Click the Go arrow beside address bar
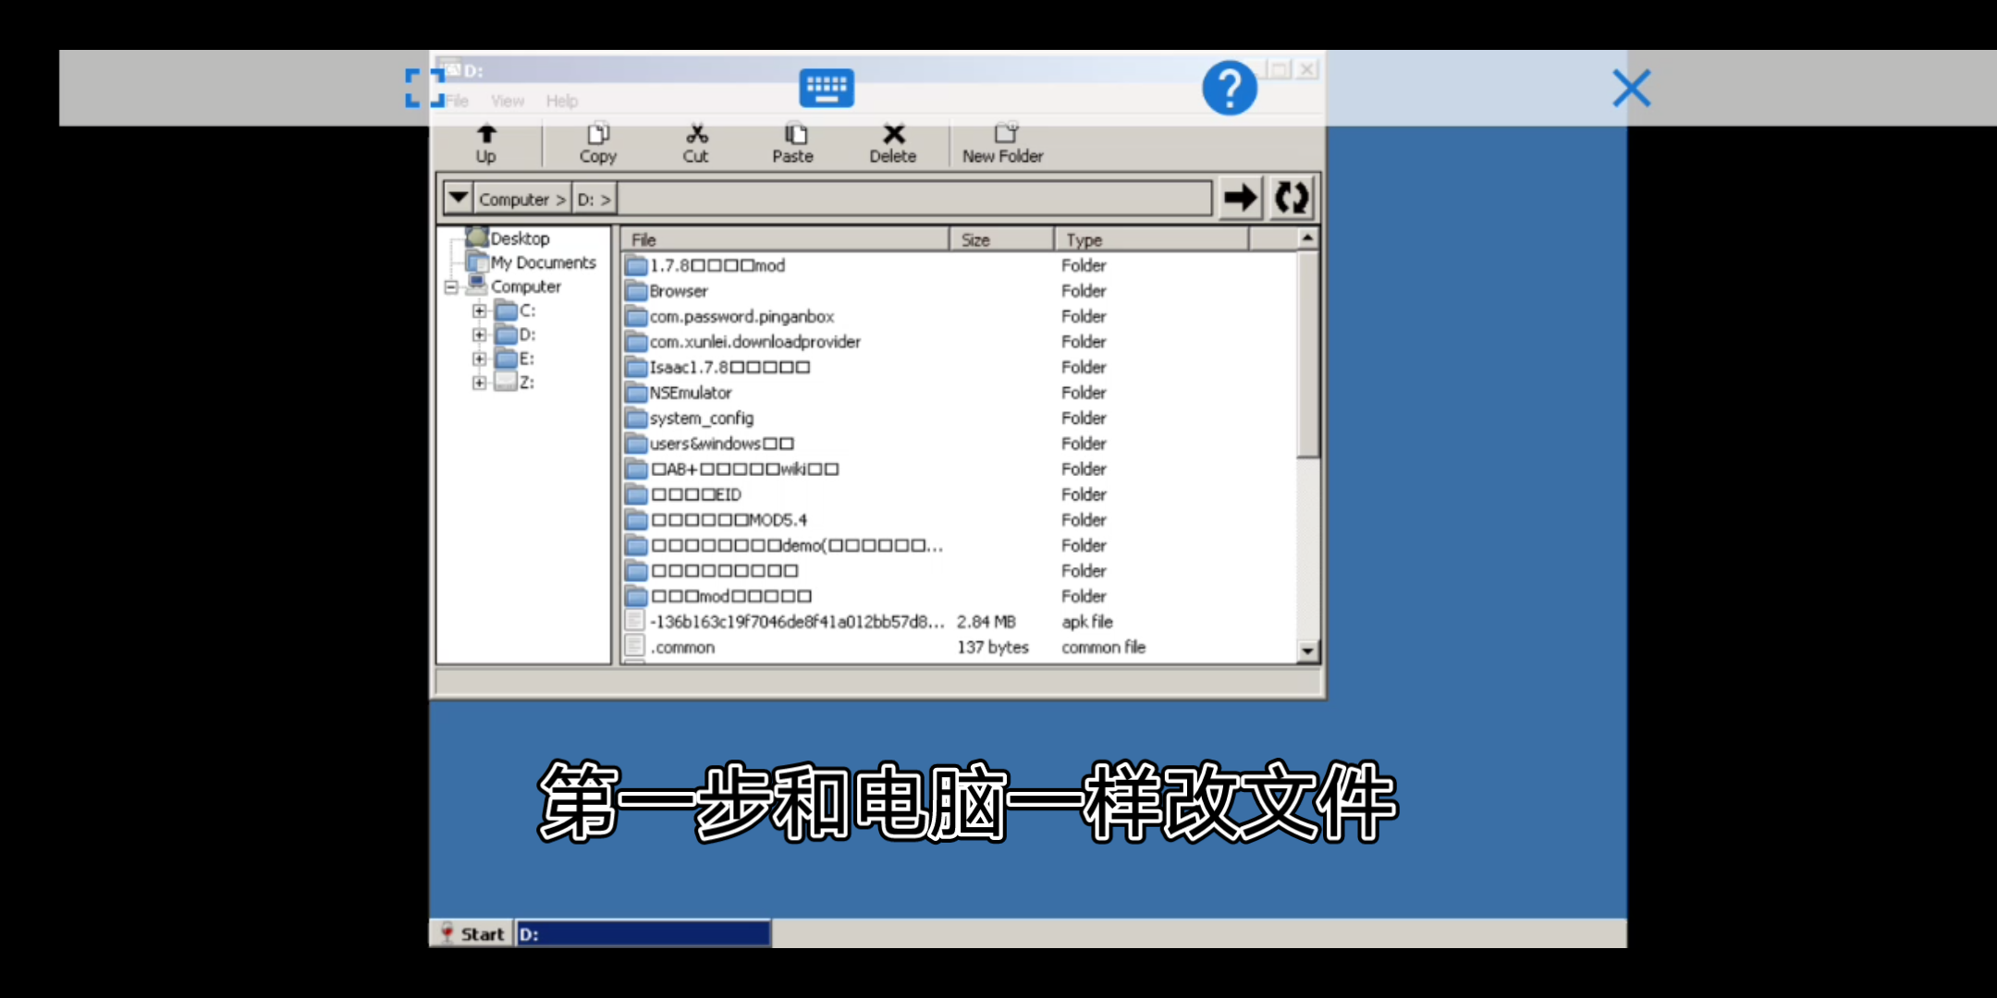 click(1241, 198)
